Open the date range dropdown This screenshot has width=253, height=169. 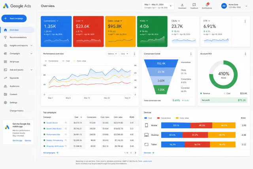point(158,6)
